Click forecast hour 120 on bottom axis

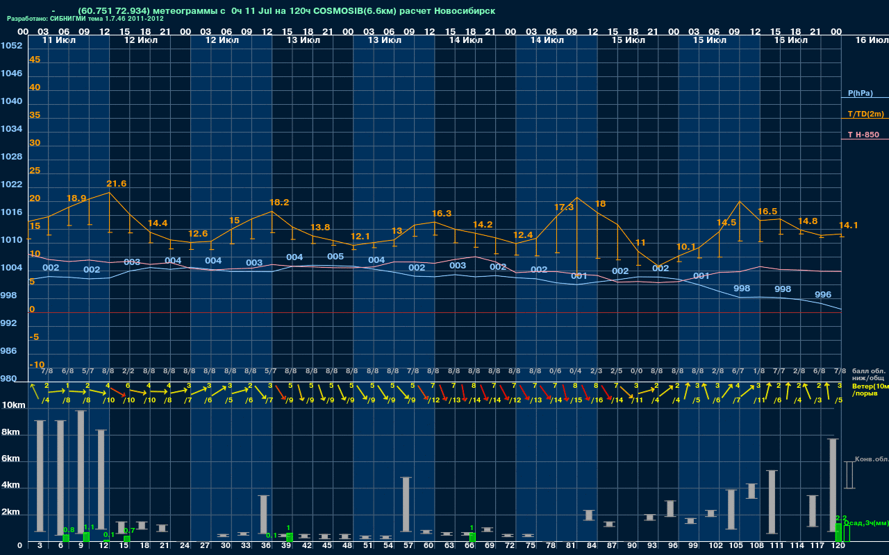coord(838,547)
